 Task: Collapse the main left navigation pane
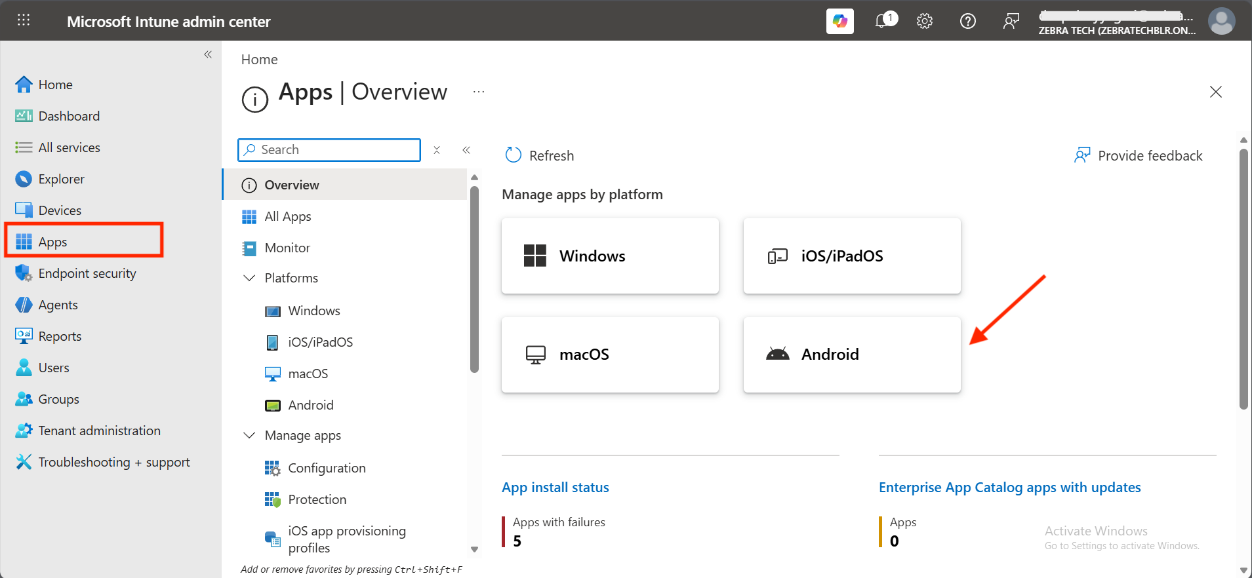pos(208,54)
